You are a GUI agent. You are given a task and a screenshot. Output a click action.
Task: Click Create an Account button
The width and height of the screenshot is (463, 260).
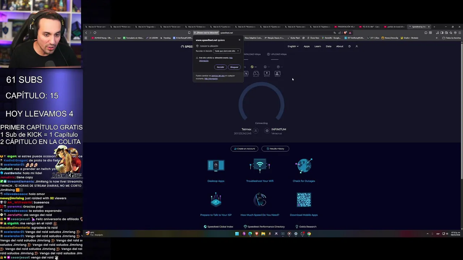tap(245, 149)
